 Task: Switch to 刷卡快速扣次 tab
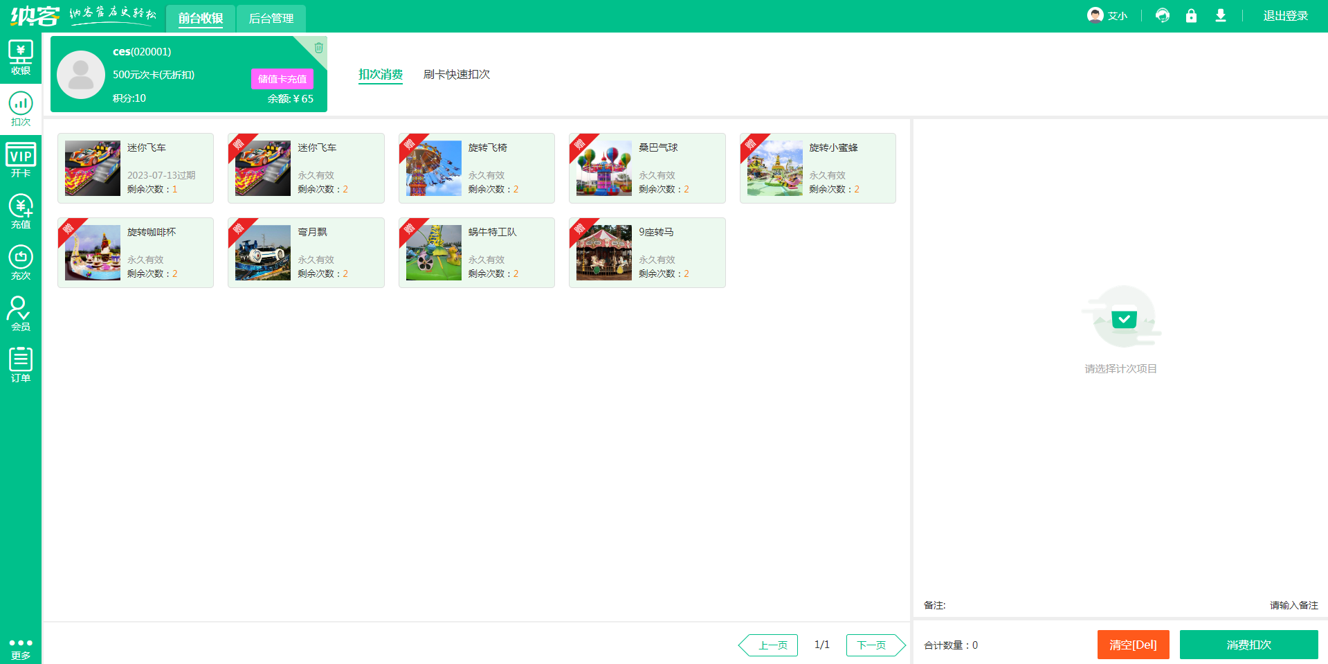click(x=456, y=74)
